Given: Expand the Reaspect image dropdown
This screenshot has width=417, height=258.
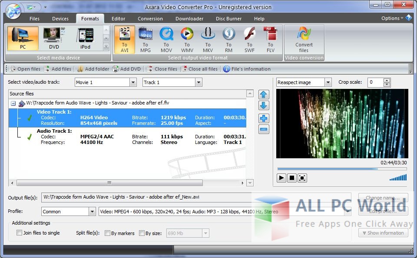Looking at the screenshot, I should click(x=328, y=82).
